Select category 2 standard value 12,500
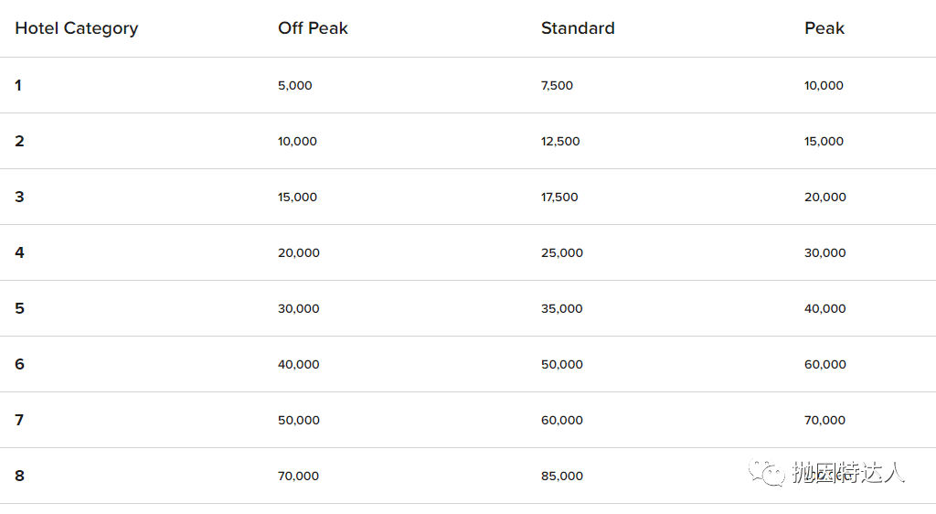The image size is (936, 514). [560, 142]
